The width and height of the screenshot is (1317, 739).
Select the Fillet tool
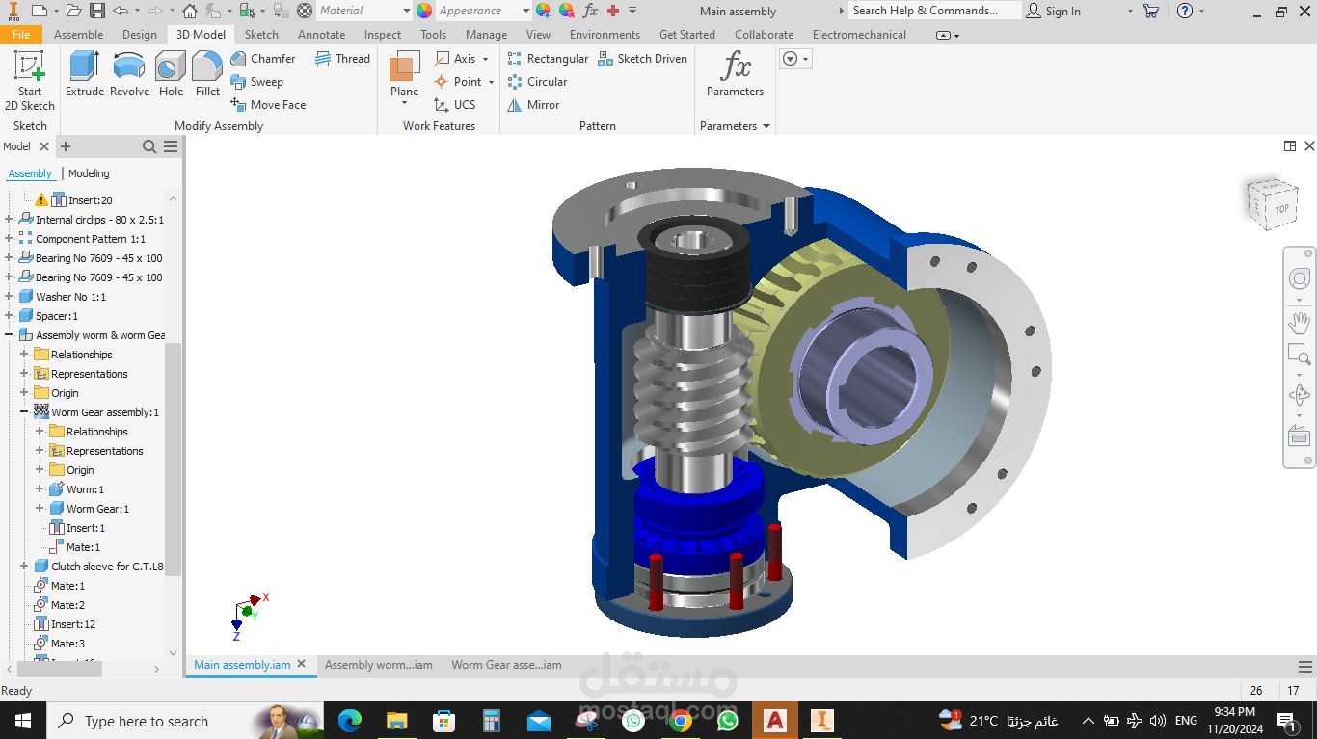[207, 74]
